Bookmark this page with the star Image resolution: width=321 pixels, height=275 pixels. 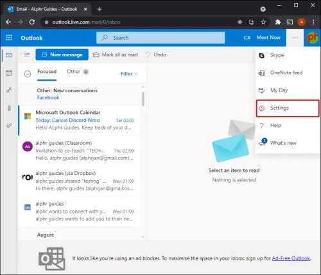pyautogui.click(x=263, y=22)
